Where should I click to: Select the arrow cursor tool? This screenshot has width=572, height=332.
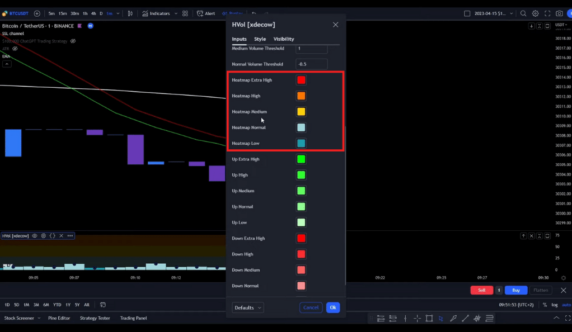441,318
